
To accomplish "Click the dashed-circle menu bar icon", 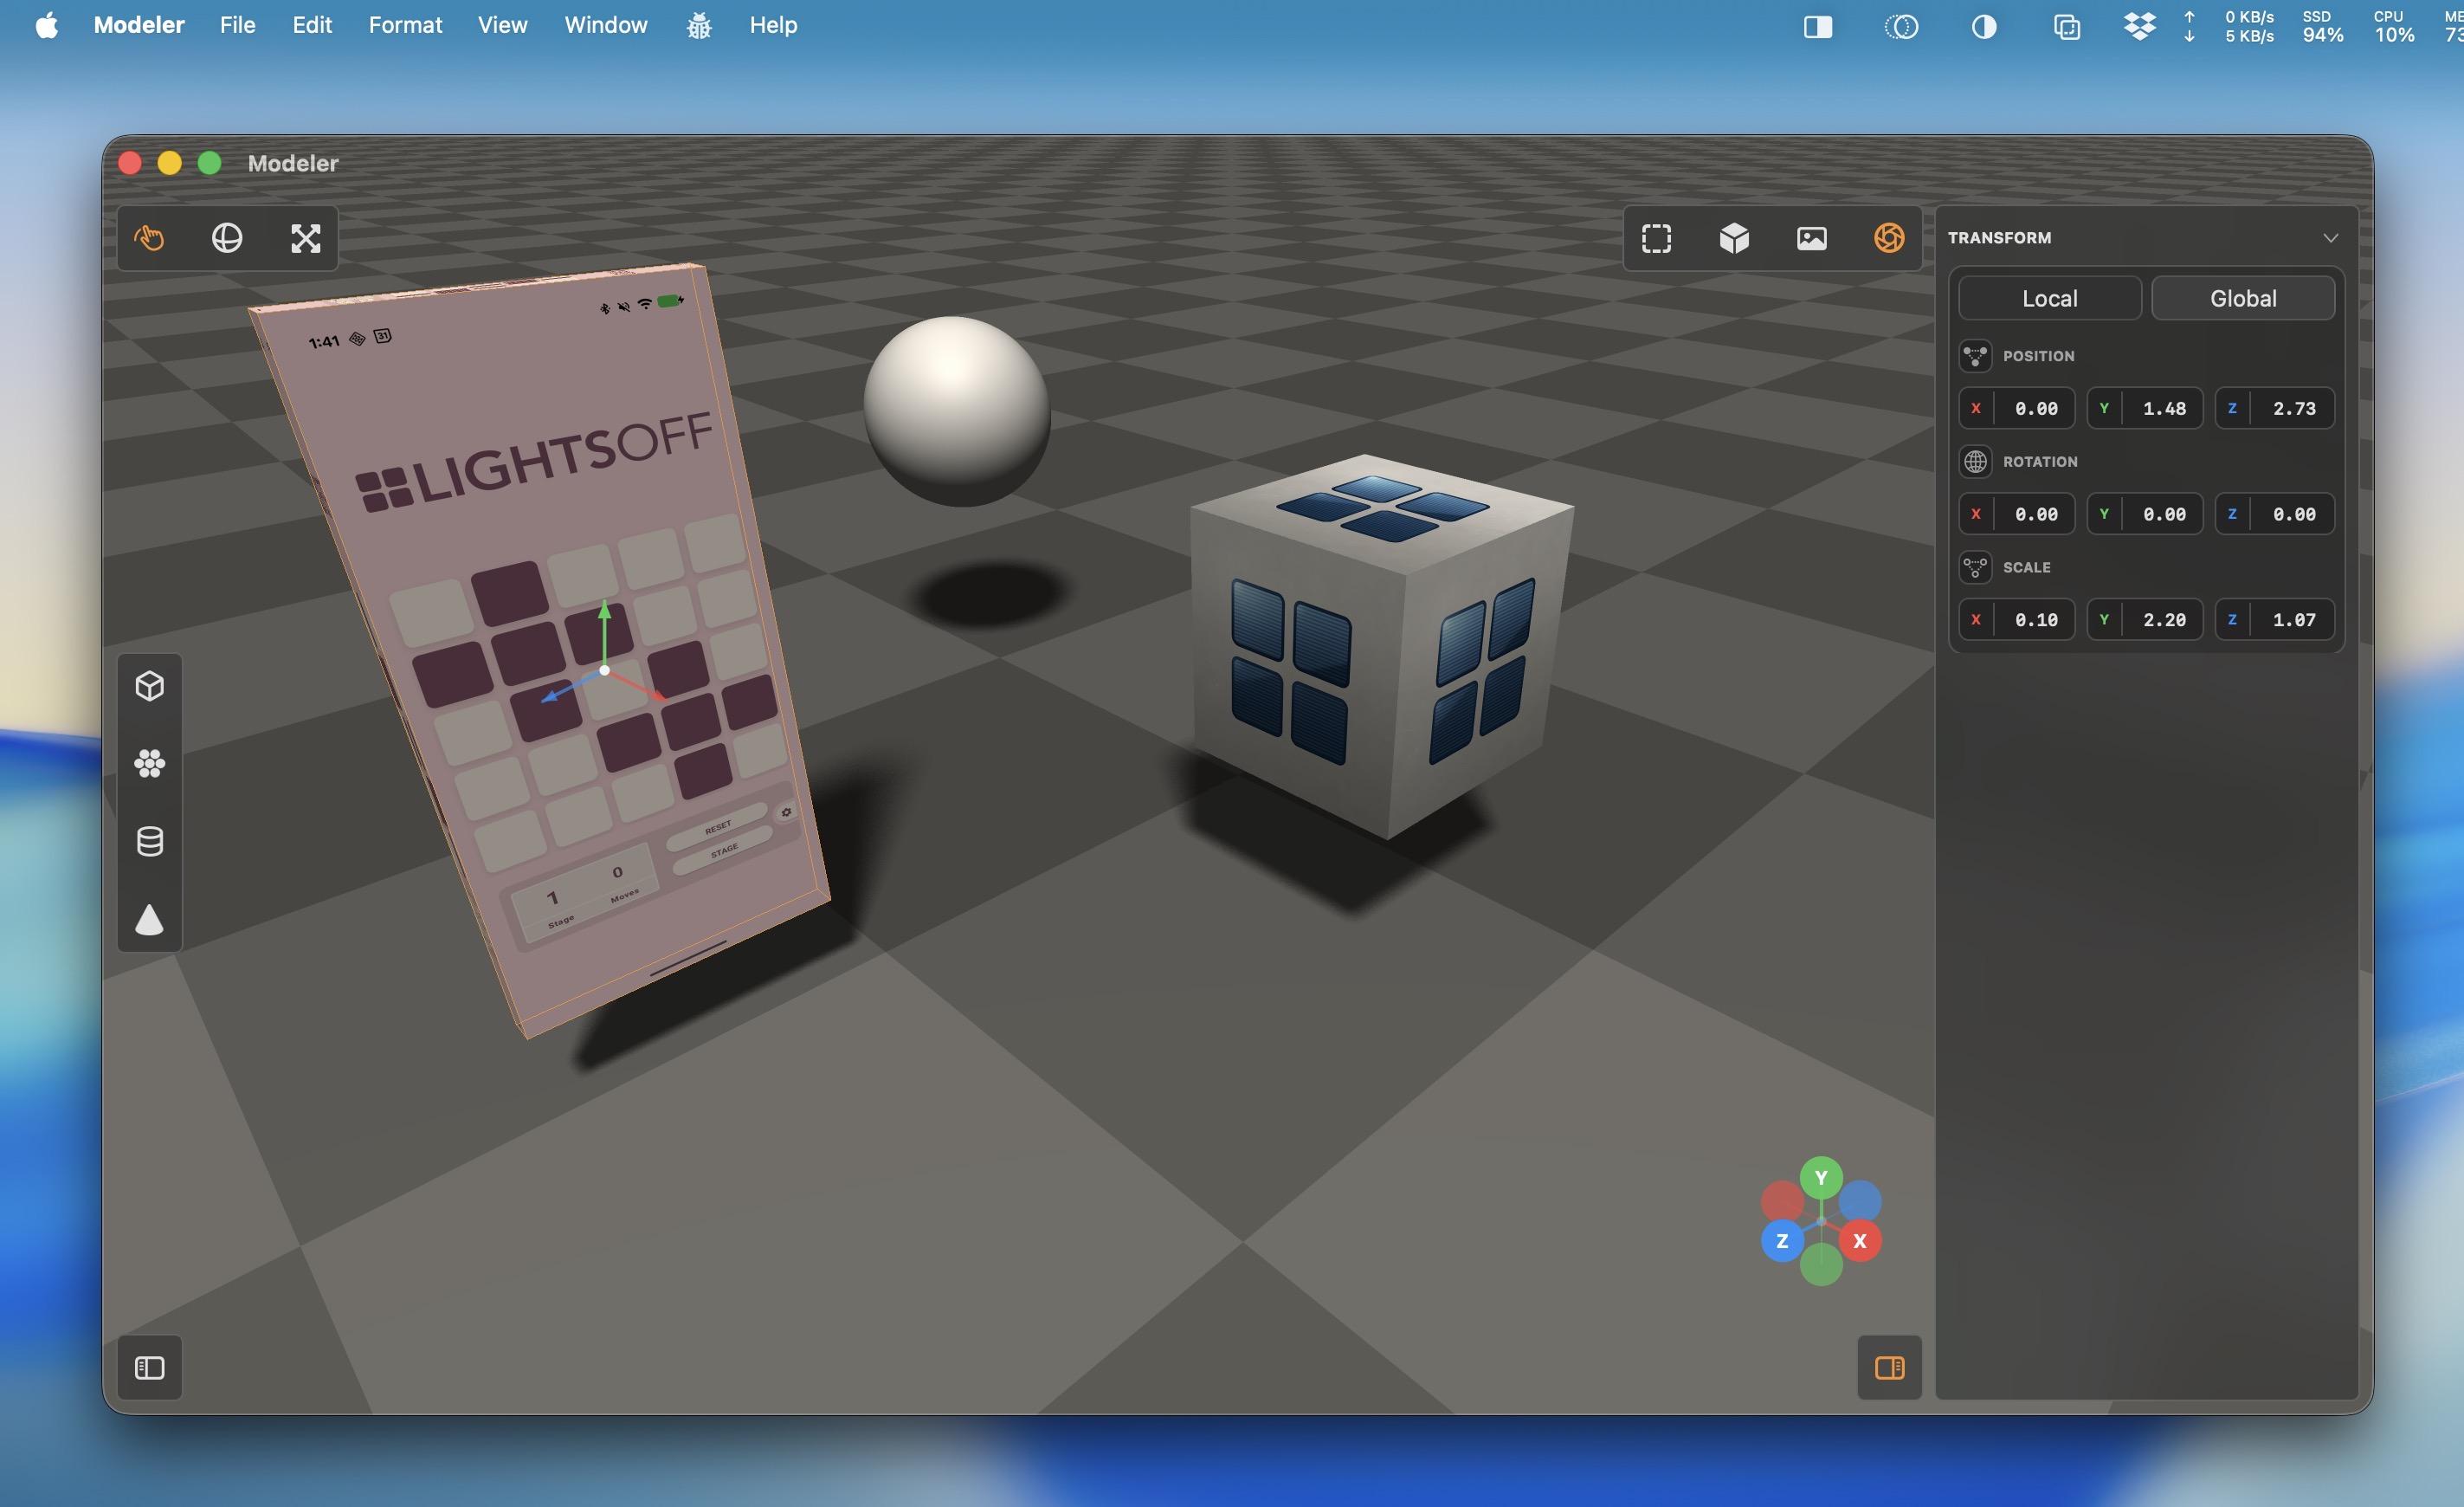I will 1901,27.
